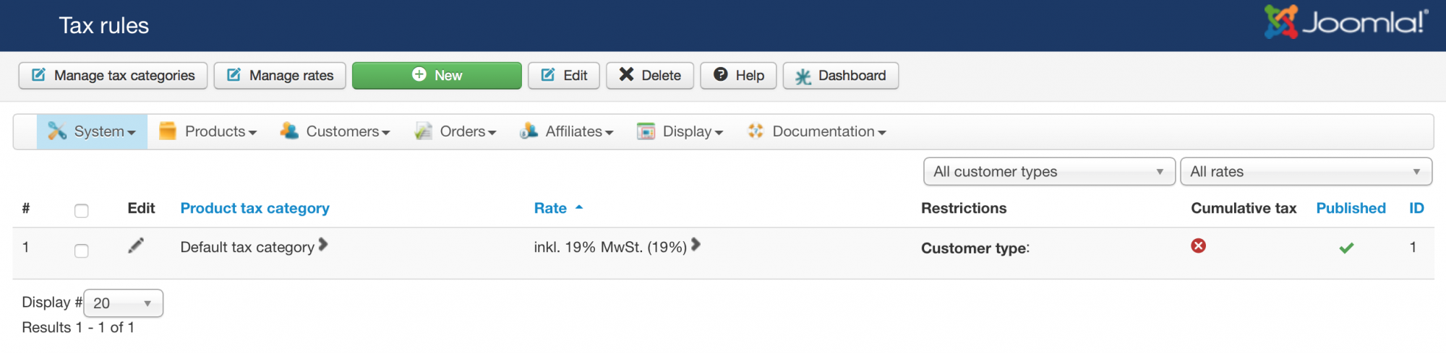Screen dimensions: 1446x353
Task: Click the red cumulative tax cross icon
Action: tap(1198, 246)
